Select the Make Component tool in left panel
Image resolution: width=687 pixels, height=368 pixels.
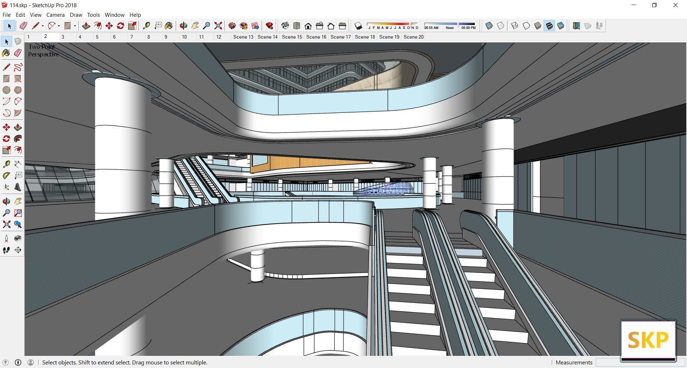tap(18, 42)
